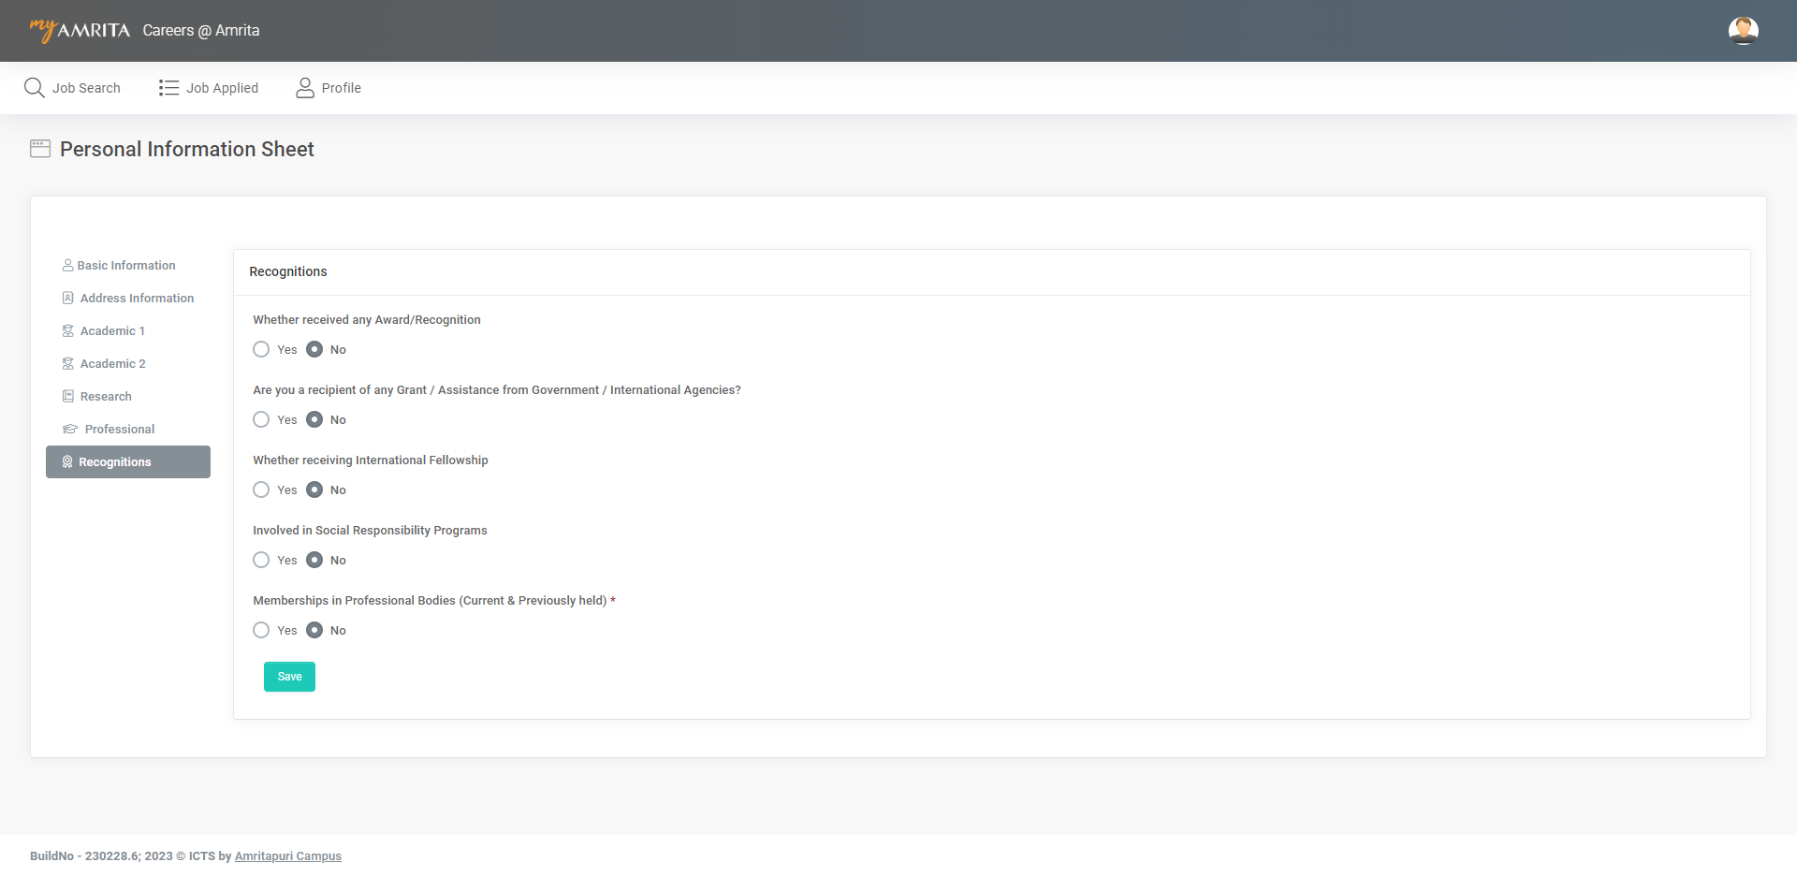Screen dimensions: 1797x877
Task: Follow the Amritapuri Campus footer link
Action: (x=287, y=856)
